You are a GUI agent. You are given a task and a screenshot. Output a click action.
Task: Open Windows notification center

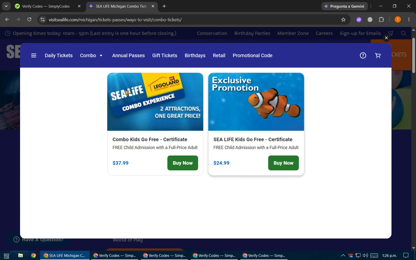(406, 256)
